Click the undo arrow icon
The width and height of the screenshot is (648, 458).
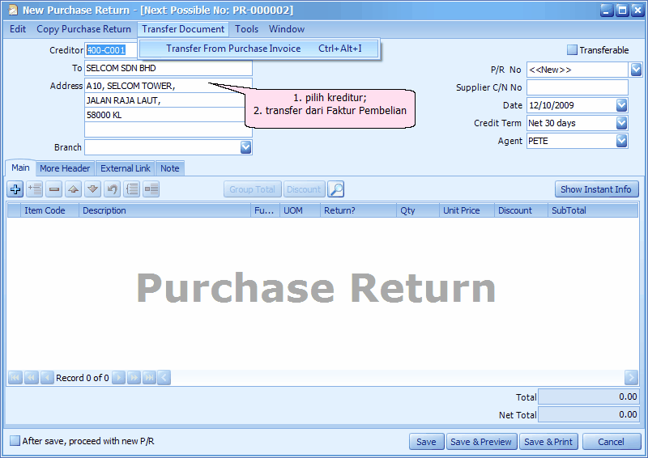point(113,189)
